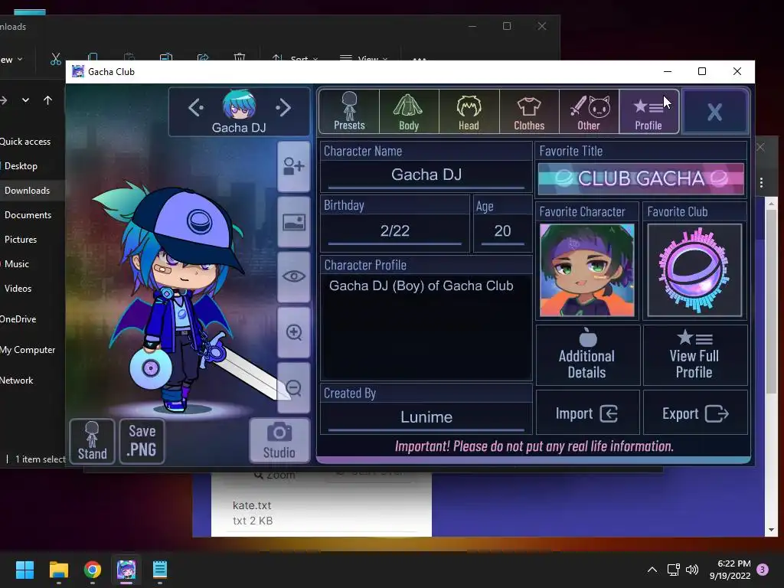This screenshot has width=784, height=588.
Task: Open the Windows Start menu
Action: 24,570
